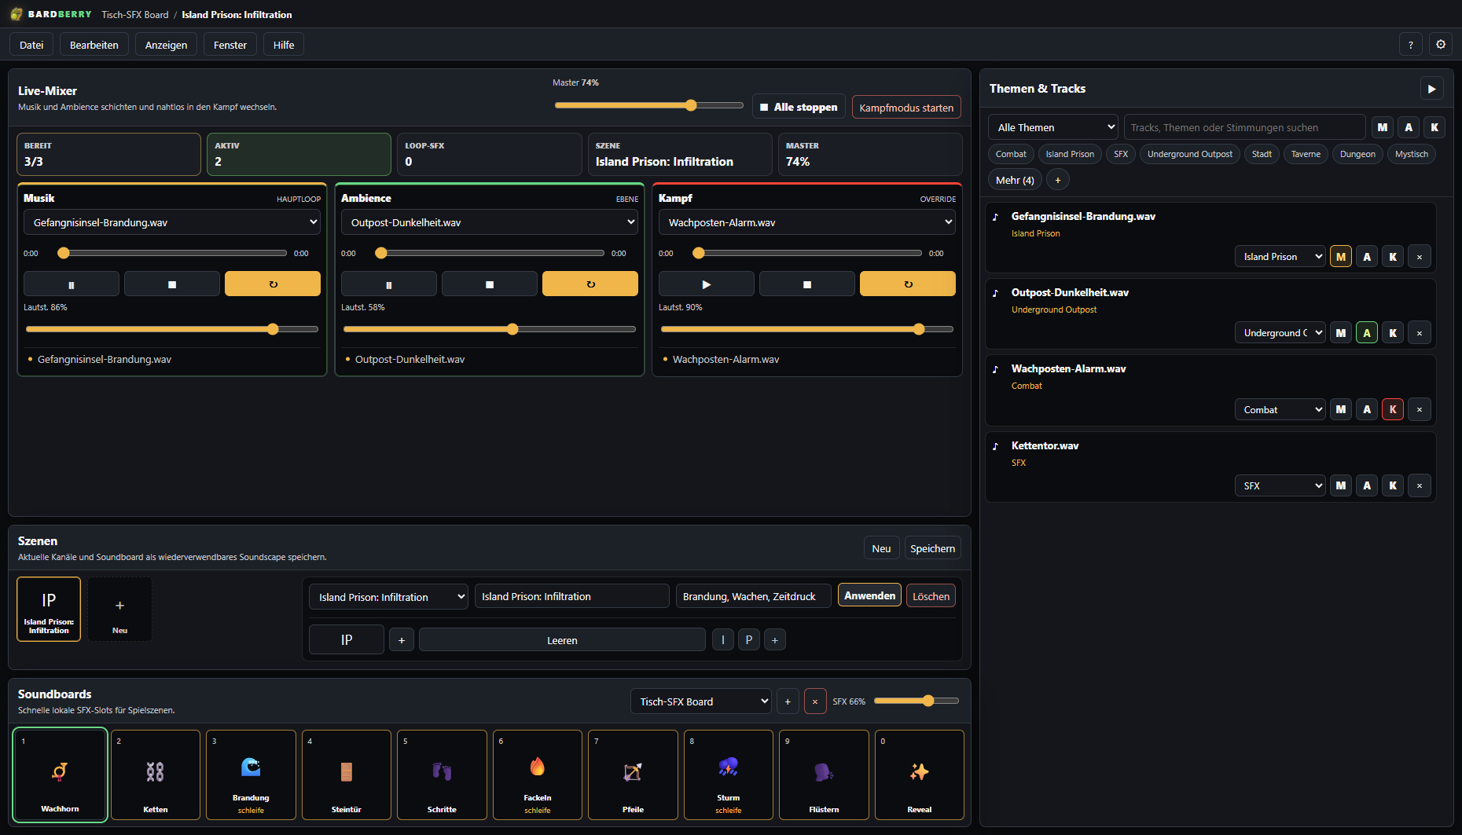This screenshot has width=1462, height=835.
Task: Click the yellow plus next to the P button
Action: coord(775,640)
